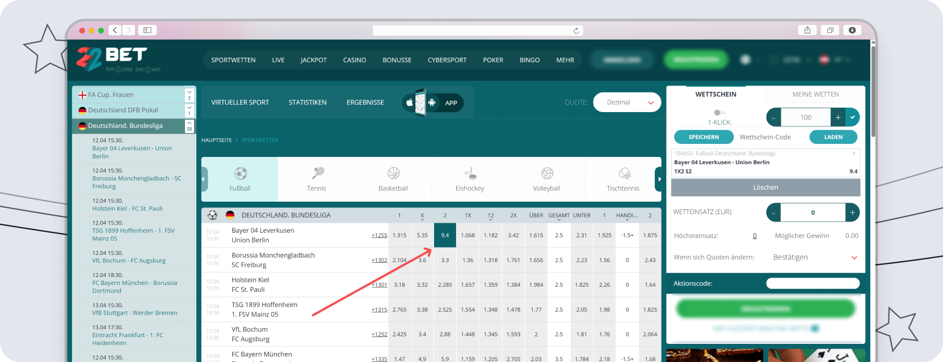The height and width of the screenshot is (362, 943).
Task: Click the Wetteinsatz amount field
Action: (813, 212)
